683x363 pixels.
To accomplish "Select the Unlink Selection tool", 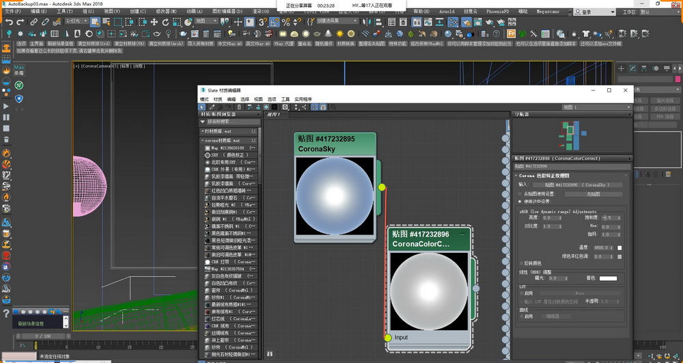I will pos(45,22).
